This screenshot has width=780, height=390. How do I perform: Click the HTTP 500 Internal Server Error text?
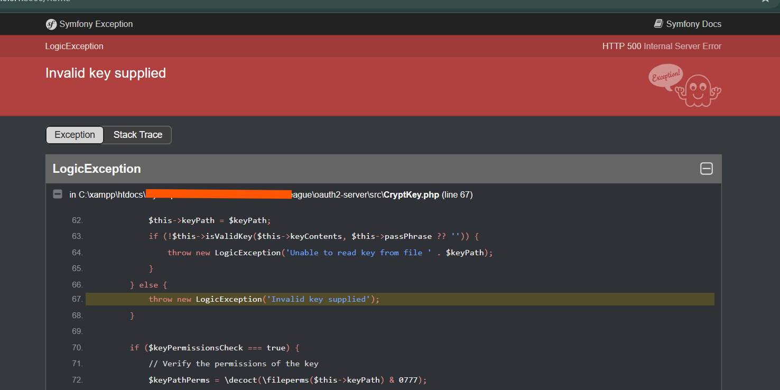pos(662,47)
